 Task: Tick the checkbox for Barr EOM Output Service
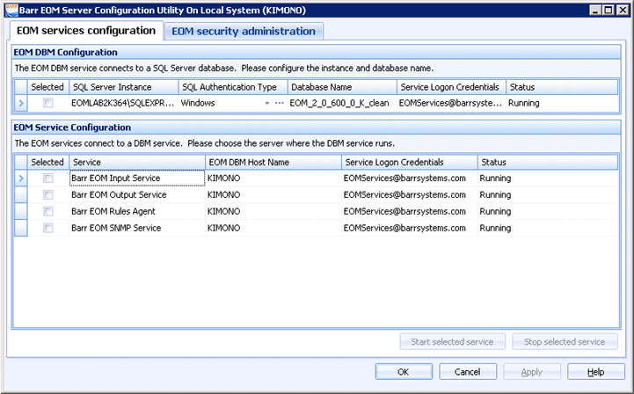pyautogui.click(x=48, y=194)
